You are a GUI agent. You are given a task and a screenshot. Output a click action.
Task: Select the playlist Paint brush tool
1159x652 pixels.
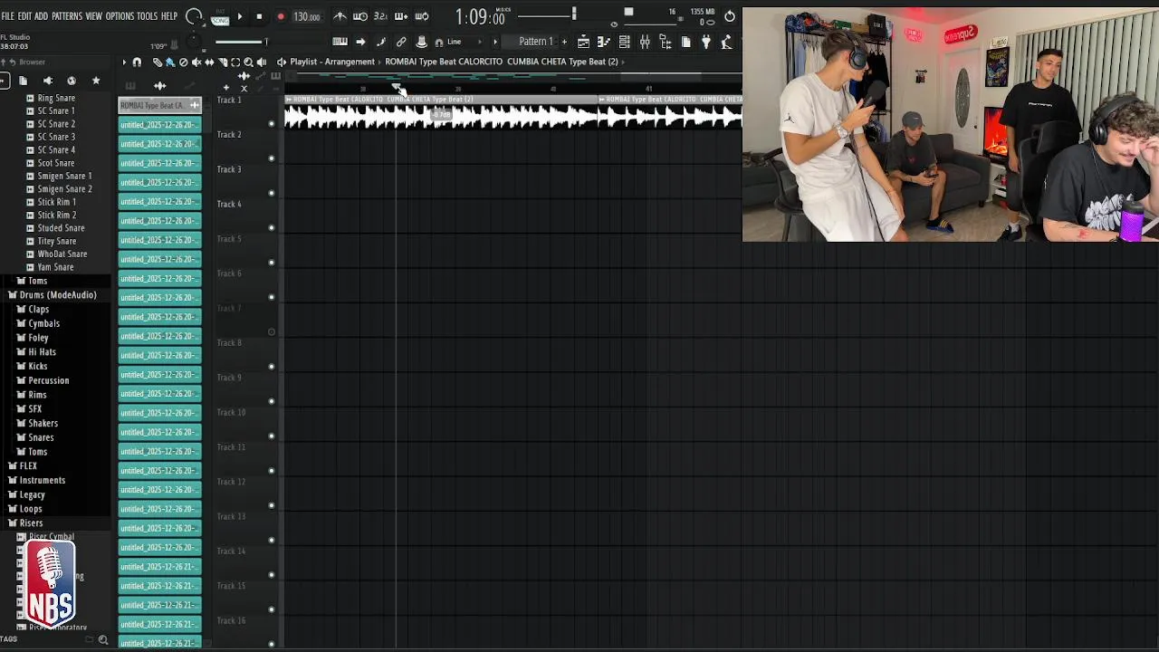tap(170, 62)
